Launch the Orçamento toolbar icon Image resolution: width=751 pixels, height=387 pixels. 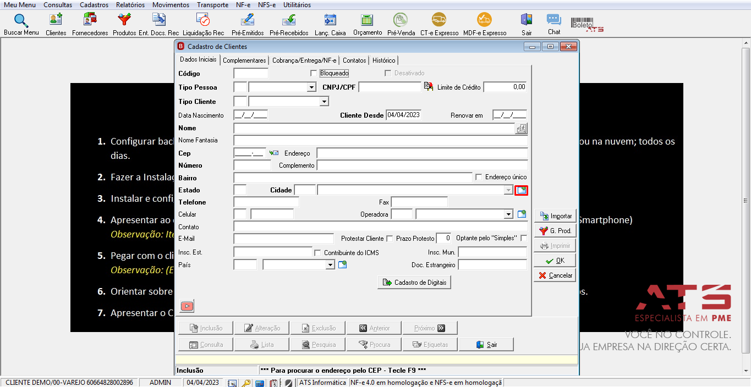point(368,20)
